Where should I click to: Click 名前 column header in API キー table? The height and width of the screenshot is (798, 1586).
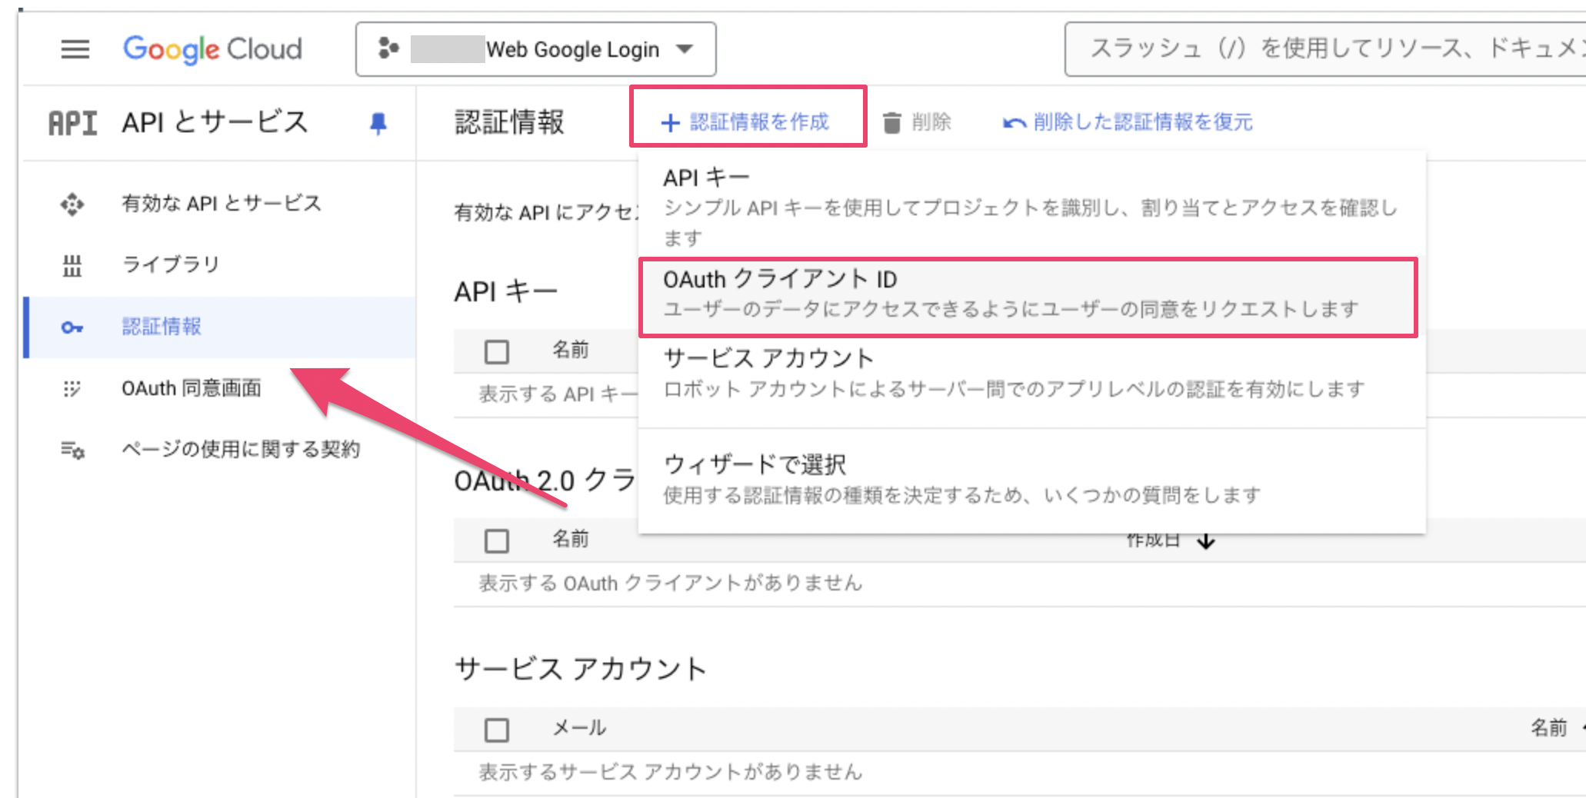coord(571,350)
